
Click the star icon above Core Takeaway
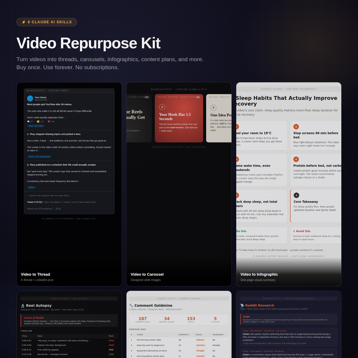[x=296, y=195]
